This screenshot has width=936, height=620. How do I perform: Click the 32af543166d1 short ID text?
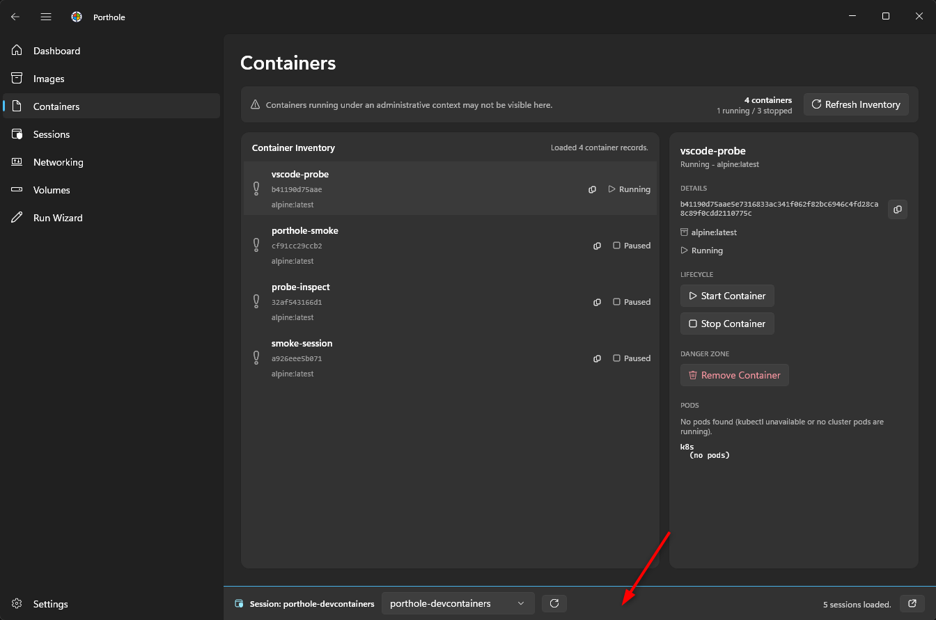pos(297,302)
